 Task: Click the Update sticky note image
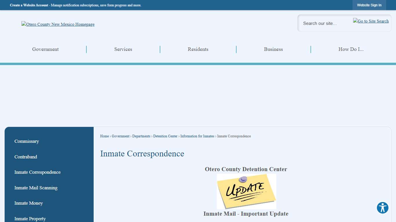tap(246, 191)
